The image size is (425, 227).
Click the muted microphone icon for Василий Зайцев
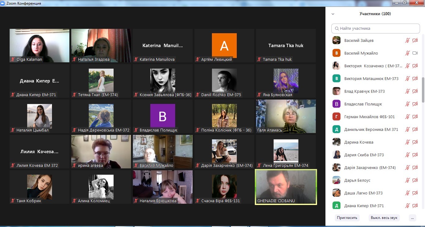point(407,40)
